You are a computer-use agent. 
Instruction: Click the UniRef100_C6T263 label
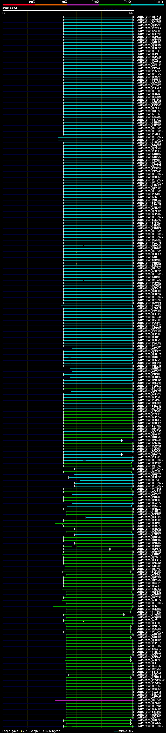pyautogui.click(x=149, y=114)
